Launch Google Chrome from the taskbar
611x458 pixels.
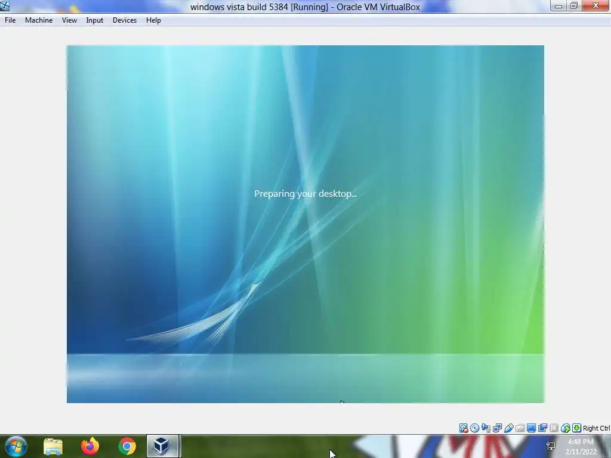127,446
